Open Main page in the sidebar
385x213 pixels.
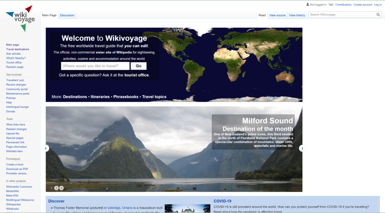click(x=12, y=45)
